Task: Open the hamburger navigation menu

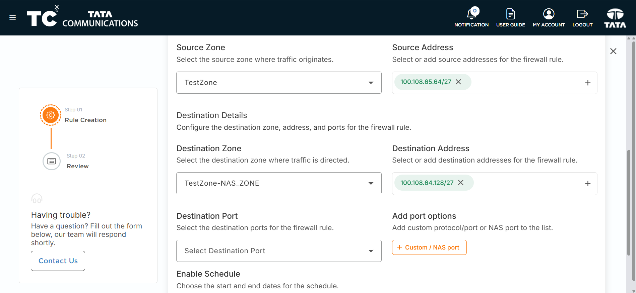Action: click(x=13, y=18)
